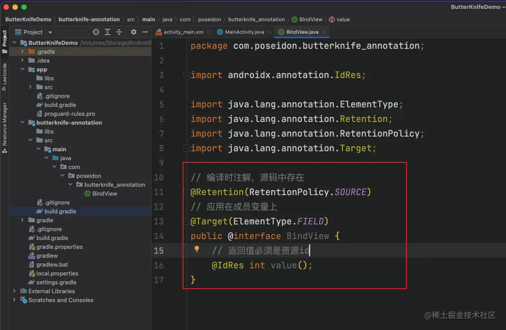The width and height of the screenshot is (506, 330).
Task: Click the intention light bulb on line 15
Action: (x=196, y=249)
